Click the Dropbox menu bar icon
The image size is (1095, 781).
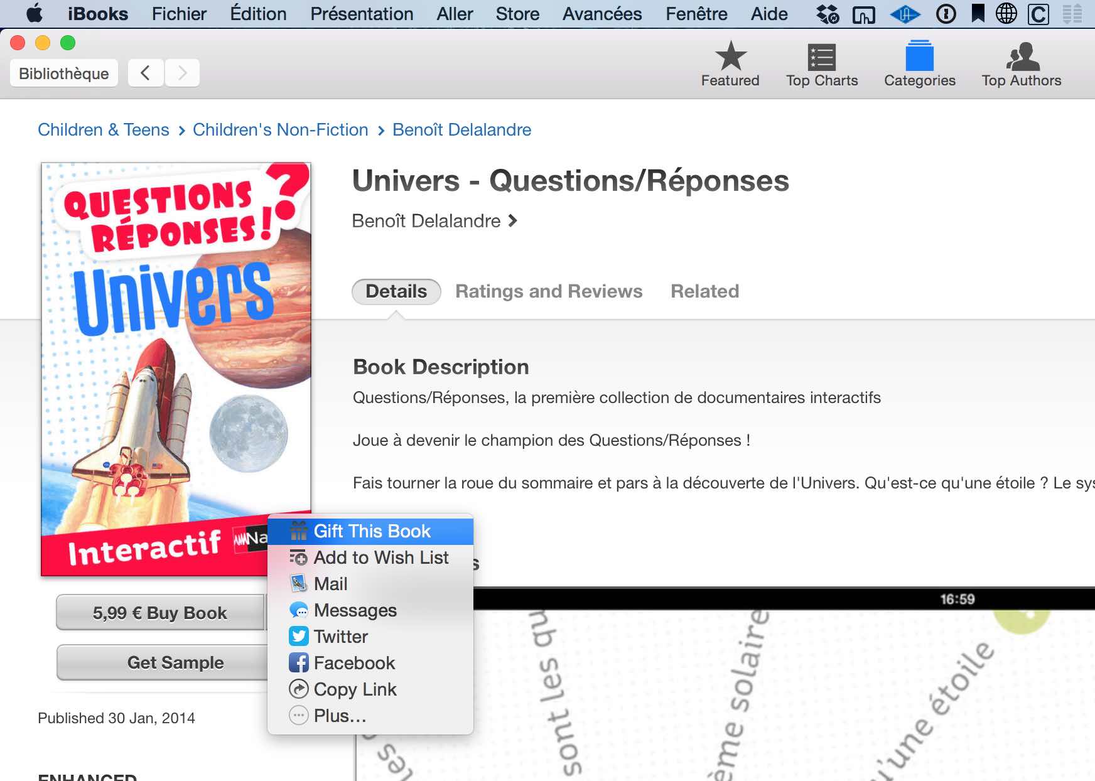pos(828,14)
